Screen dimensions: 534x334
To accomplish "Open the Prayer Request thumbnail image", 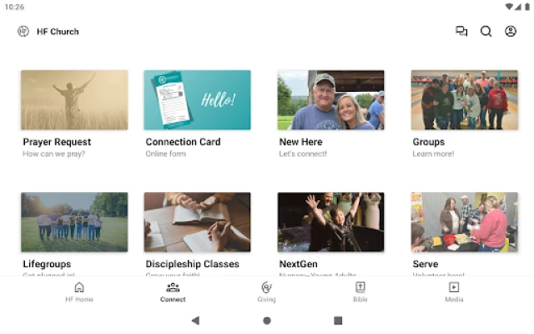I will click(74, 100).
